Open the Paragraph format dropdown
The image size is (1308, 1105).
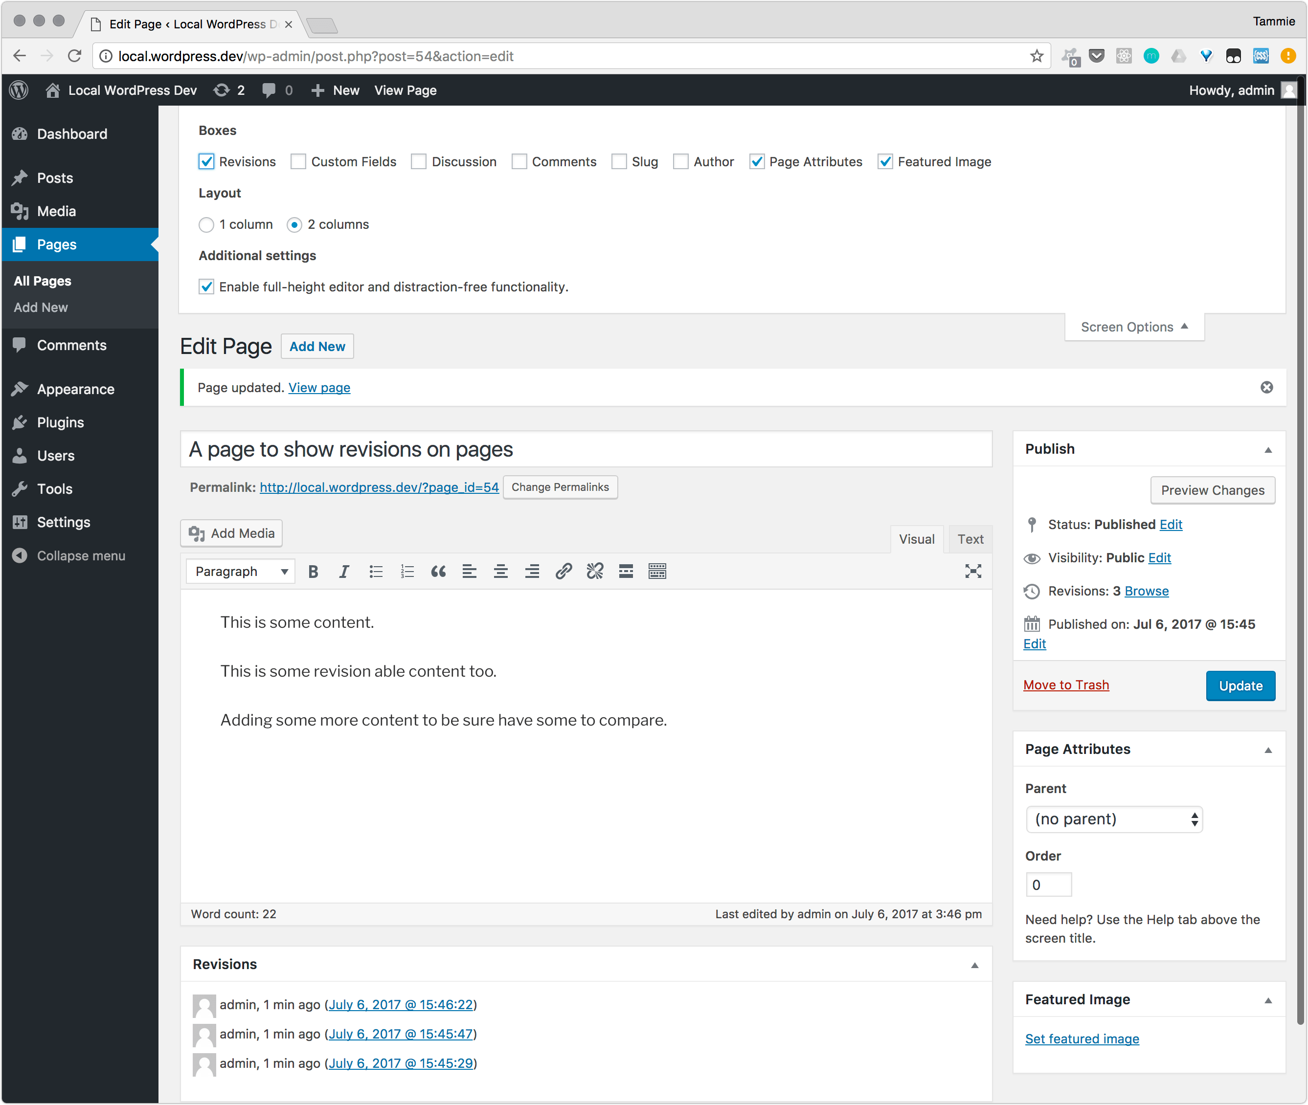[241, 571]
